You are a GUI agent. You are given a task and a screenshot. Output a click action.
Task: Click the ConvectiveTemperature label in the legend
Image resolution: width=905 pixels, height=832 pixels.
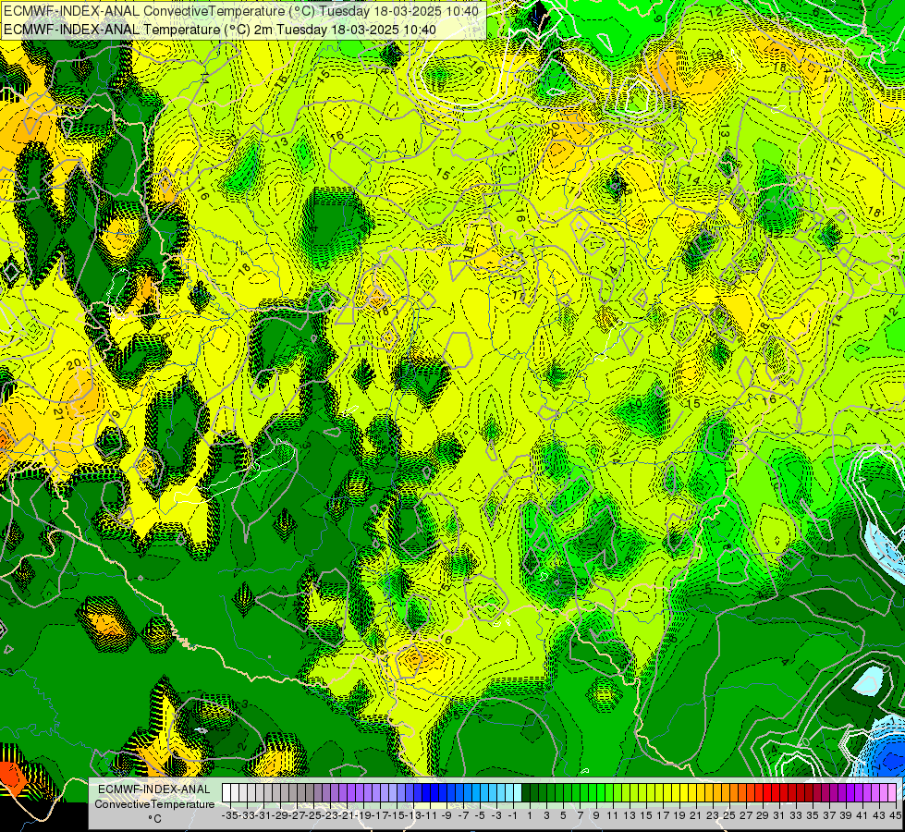pyautogui.click(x=154, y=804)
